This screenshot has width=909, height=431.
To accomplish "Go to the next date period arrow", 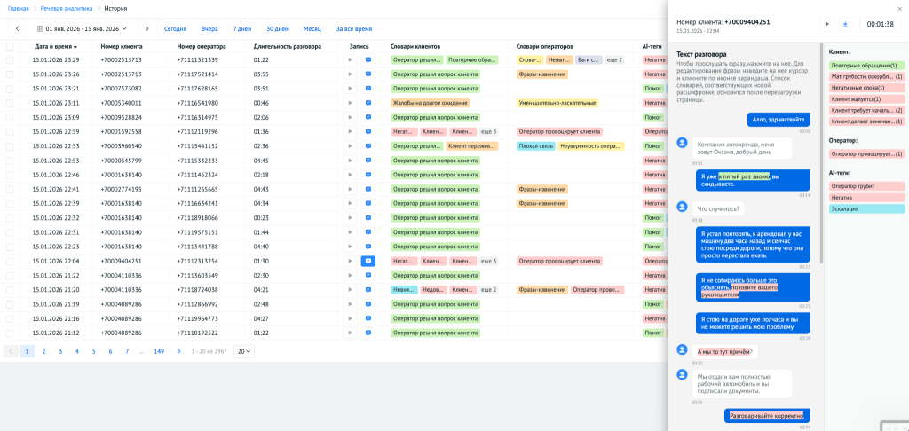I will [x=147, y=28].
